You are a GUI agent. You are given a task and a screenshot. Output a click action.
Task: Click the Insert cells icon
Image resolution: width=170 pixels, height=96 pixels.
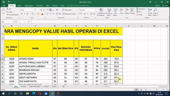point(122,10)
